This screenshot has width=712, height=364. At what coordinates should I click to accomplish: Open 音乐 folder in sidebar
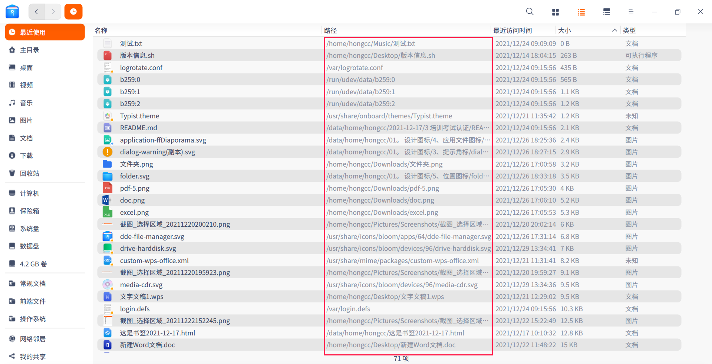(x=45, y=103)
